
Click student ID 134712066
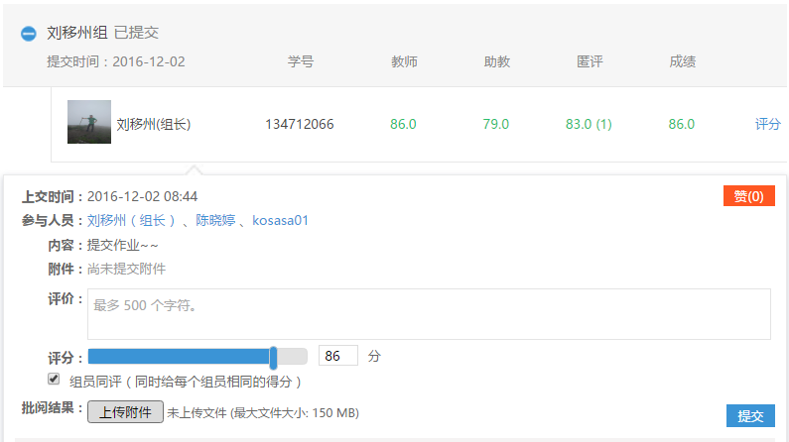click(x=300, y=124)
